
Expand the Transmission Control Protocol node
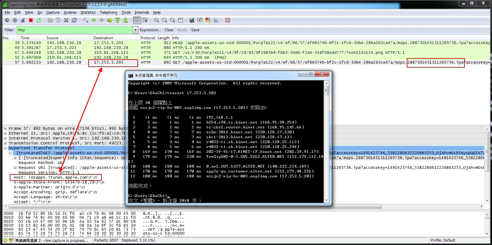5,143
